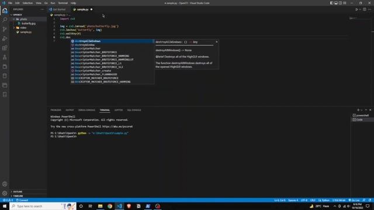Switch to the SQL Console tab
This screenshot has width=374, height=210.
pos(134,110)
